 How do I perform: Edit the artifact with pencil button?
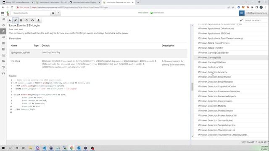point(16,21)
